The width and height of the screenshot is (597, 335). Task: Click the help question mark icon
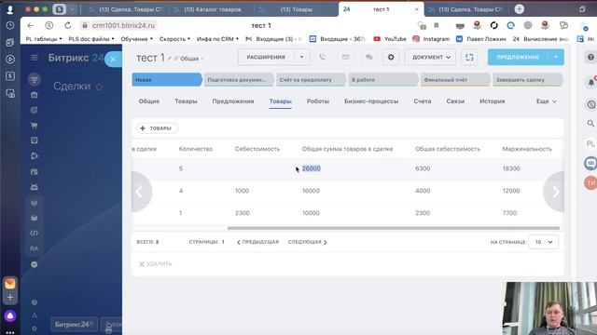[x=590, y=58]
